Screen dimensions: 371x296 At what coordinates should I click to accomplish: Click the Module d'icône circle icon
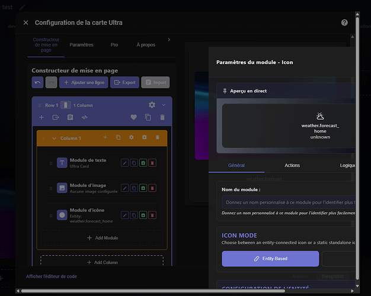point(62,215)
